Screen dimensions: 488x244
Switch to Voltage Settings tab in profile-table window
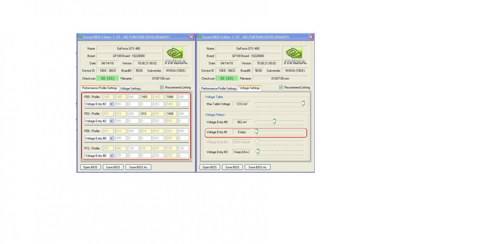click(x=130, y=88)
